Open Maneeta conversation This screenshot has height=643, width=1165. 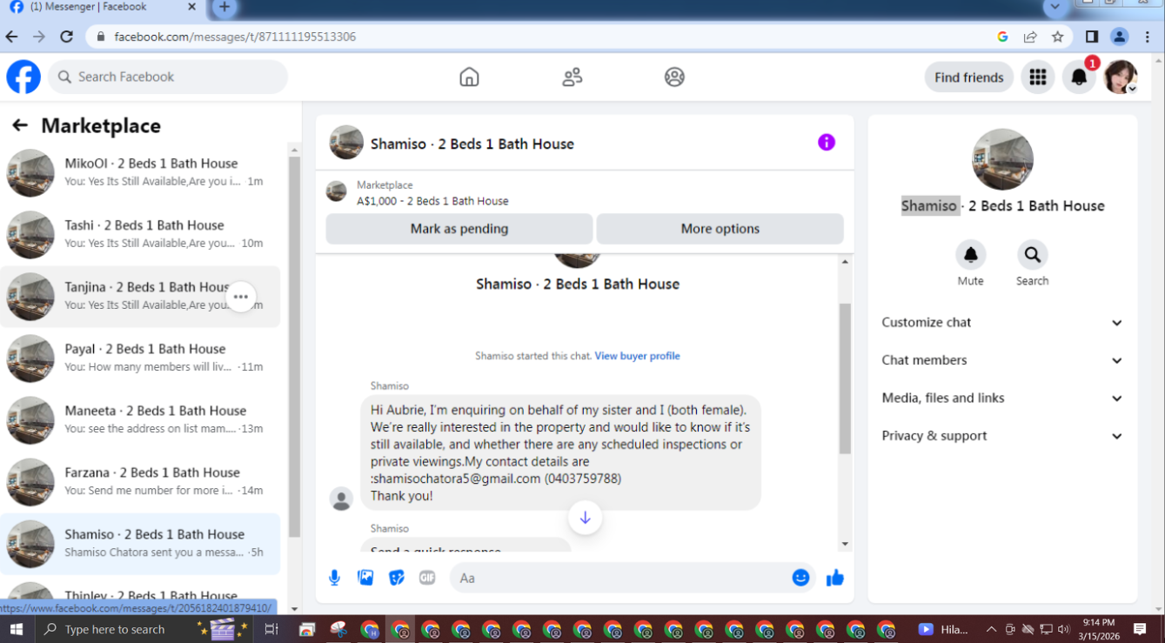point(140,419)
